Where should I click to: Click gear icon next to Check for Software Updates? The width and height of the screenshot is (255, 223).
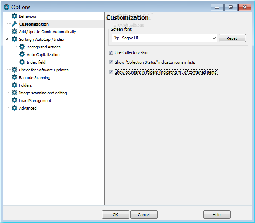tap(15, 70)
